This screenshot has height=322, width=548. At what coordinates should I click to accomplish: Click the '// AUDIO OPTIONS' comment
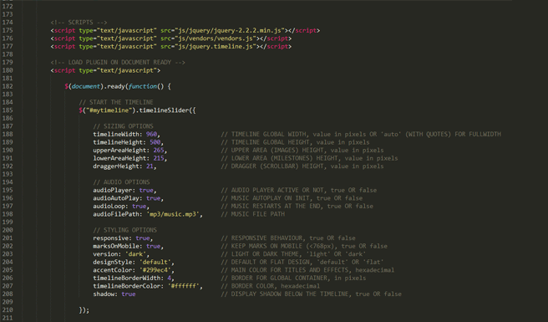[x=121, y=182]
